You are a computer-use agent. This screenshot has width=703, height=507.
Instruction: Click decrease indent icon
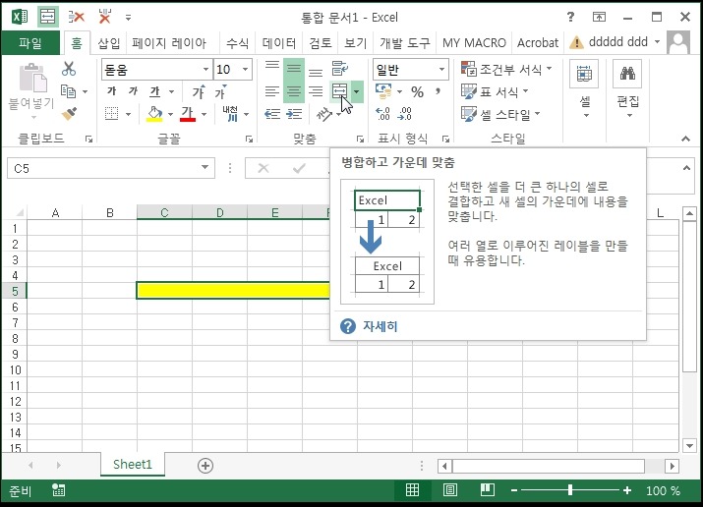coord(272,114)
